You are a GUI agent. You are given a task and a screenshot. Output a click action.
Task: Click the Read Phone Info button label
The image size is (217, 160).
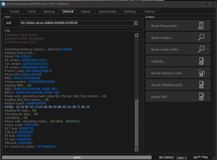(x=164, y=26)
